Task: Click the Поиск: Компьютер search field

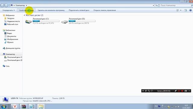Action: click(x=175, y=5)
